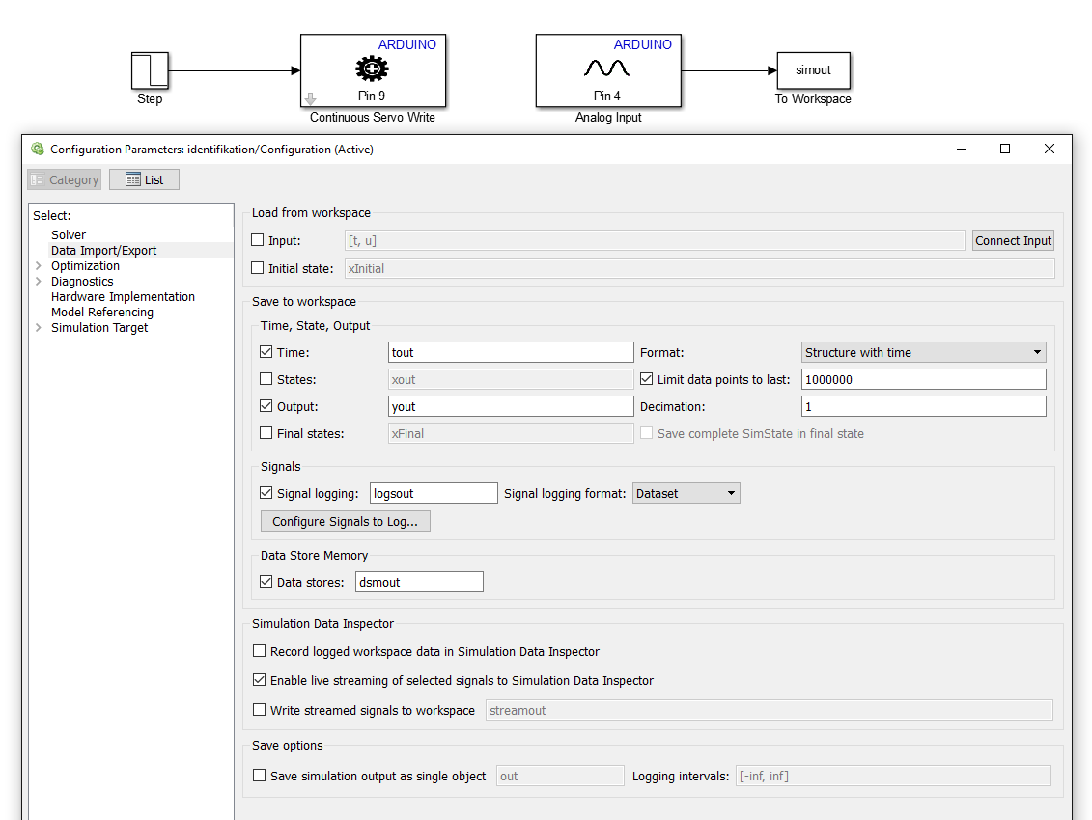Uncheck the Signal logging checkbox
This screenshot has width=1092, height=820.
tap(266, 493)
